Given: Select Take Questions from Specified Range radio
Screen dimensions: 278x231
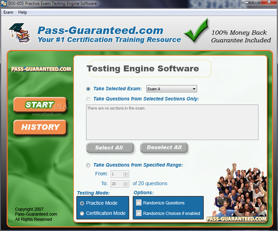Looking at the screenshot, I should coord(88,165).
